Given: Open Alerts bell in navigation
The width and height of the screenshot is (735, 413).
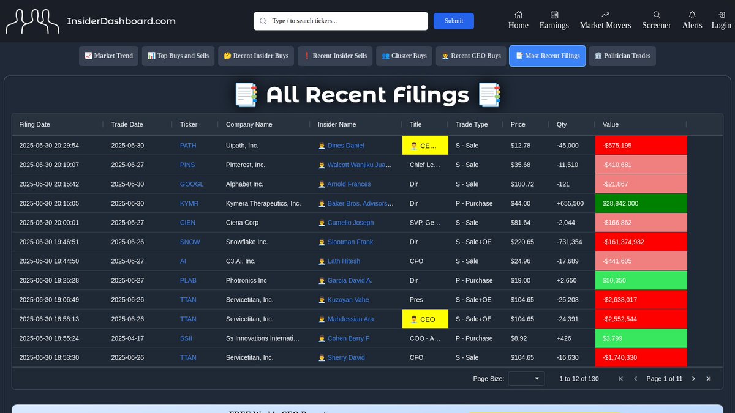Looking at the screenshot, I should click(692, 20).
